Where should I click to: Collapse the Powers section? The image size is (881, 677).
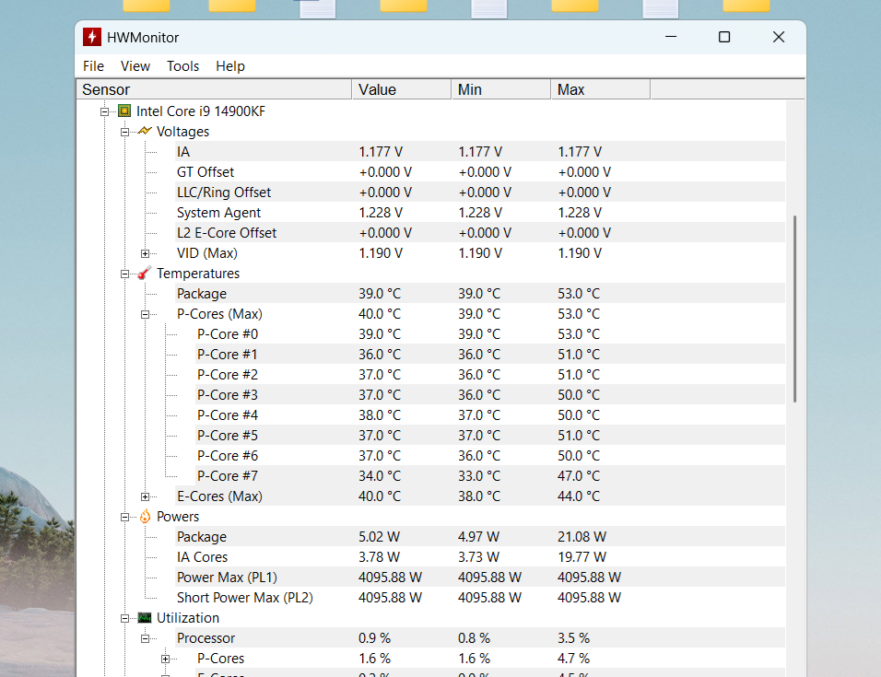click(124, 517)
